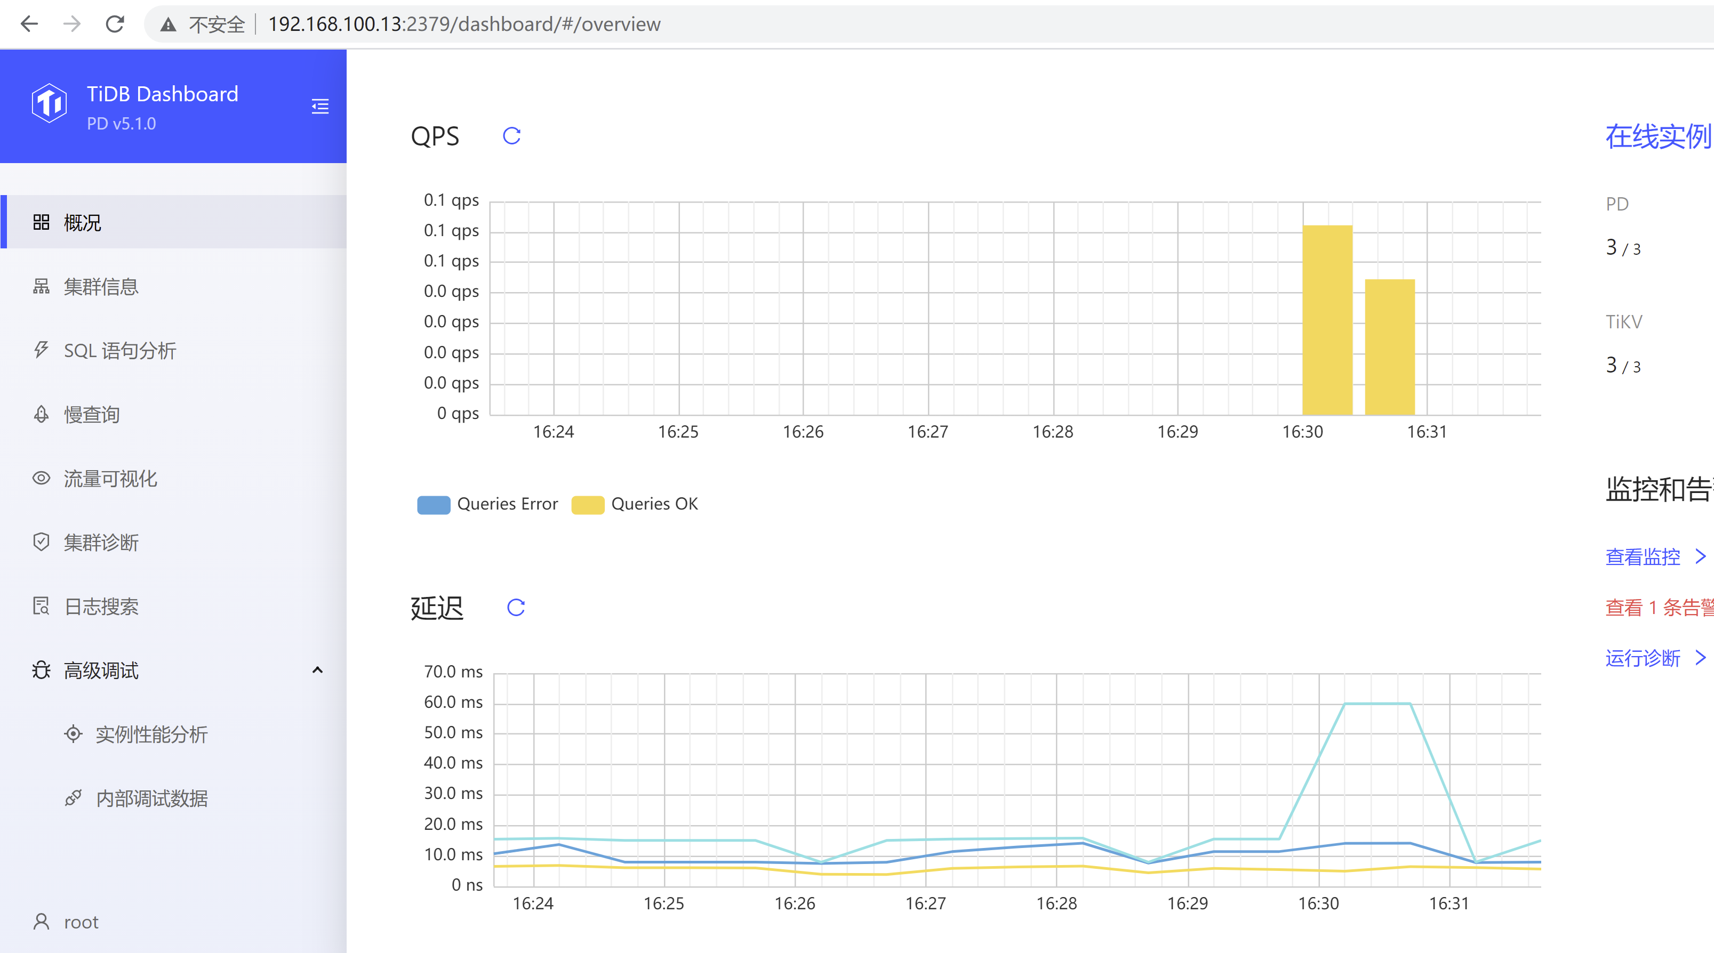Click the cluster info icon next to 集群信息

click(41, 286)
